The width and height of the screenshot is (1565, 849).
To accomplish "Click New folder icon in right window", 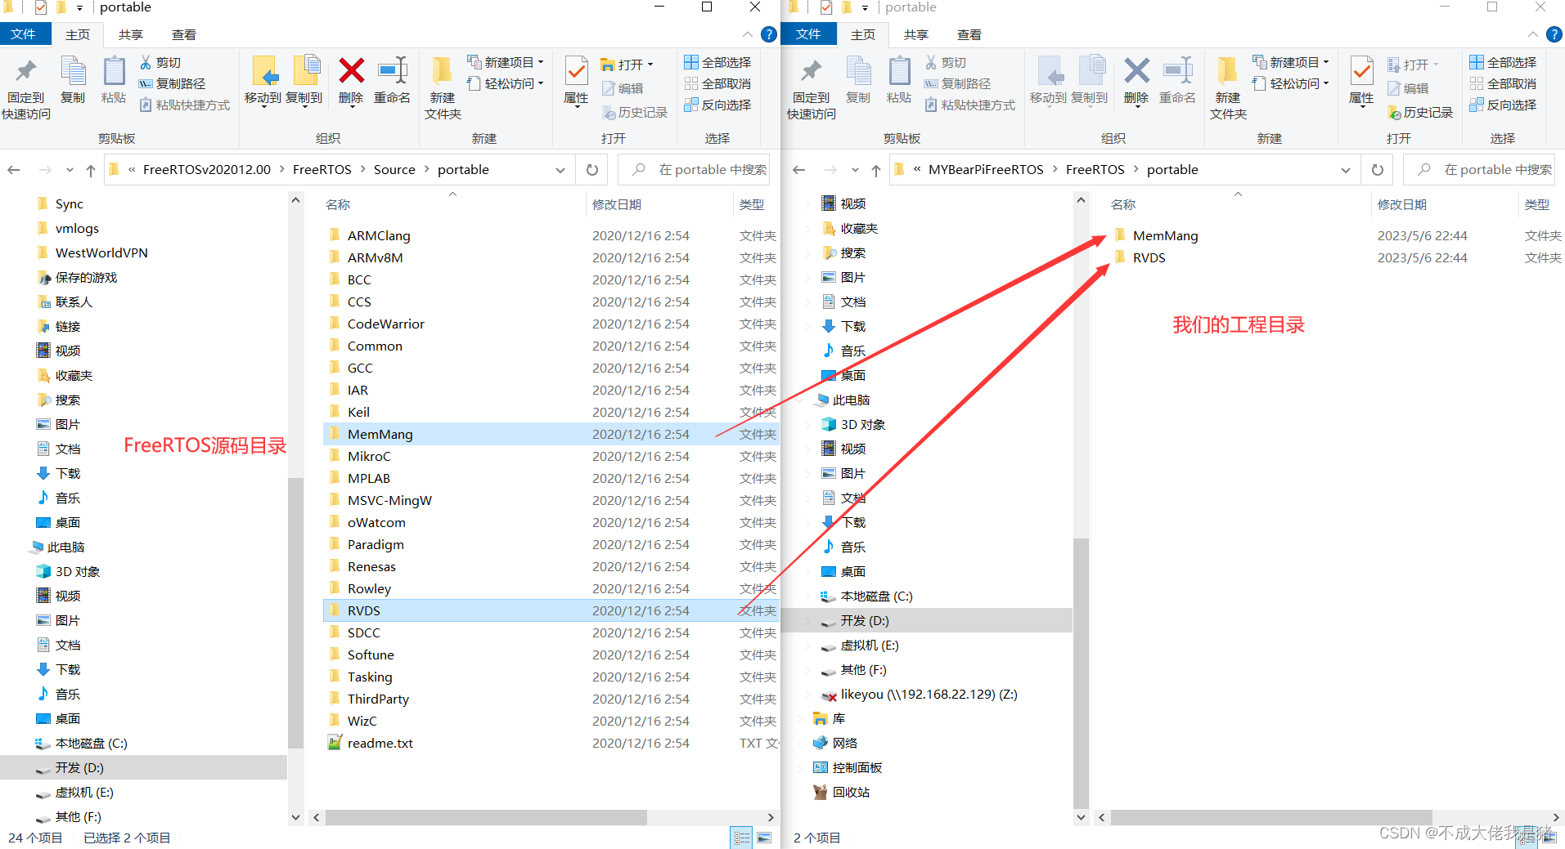I will coord(1228,88).
